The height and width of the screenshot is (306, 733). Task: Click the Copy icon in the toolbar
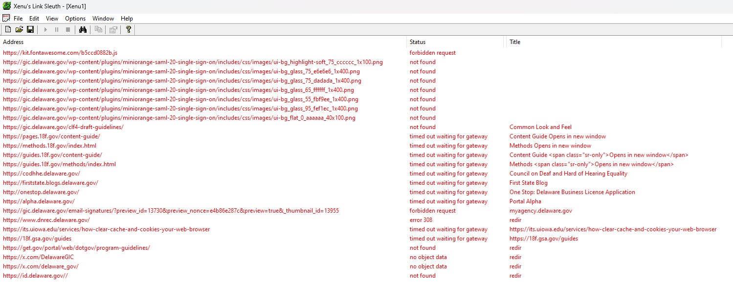[x=98, y=30]
